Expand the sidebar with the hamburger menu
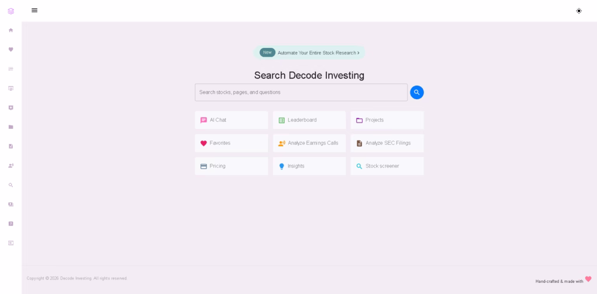The height and width of the screenshot is (294, 597). [x=34, y=10]
